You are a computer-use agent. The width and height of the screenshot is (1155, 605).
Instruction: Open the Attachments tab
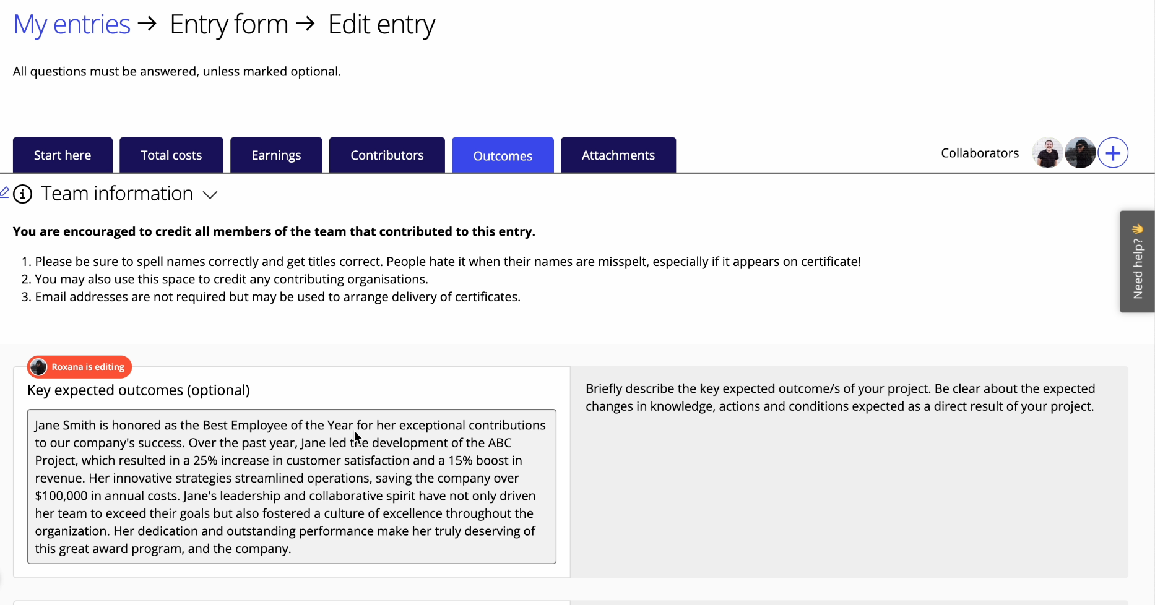[618, 155]
